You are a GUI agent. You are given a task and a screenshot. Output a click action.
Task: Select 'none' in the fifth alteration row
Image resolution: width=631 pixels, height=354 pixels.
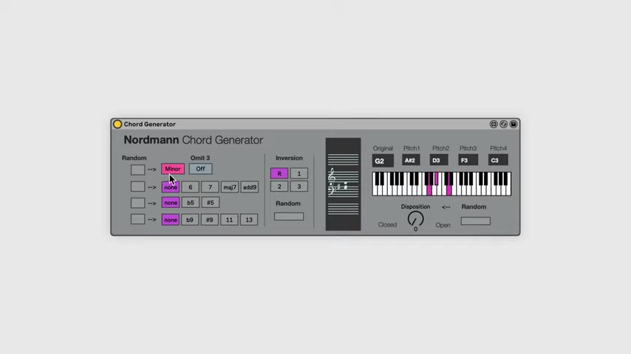(170, 203)
